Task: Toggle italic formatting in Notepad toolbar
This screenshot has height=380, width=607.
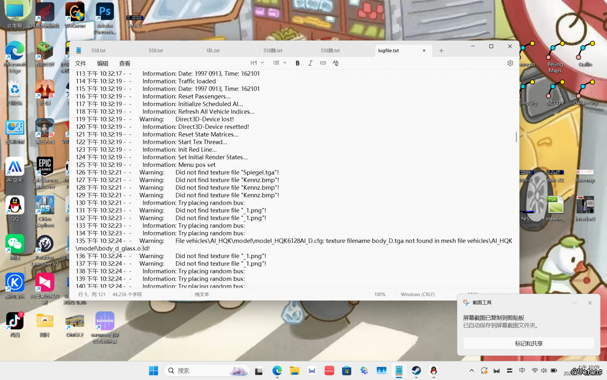Action: point(310,63)
